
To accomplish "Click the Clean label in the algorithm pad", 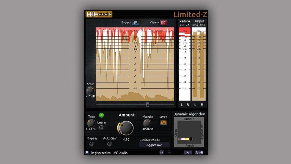I will coord(176,133).
